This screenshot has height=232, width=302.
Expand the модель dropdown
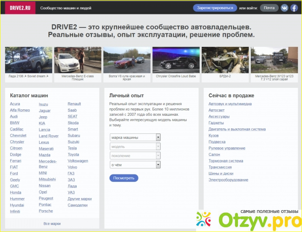coord(135,146)
